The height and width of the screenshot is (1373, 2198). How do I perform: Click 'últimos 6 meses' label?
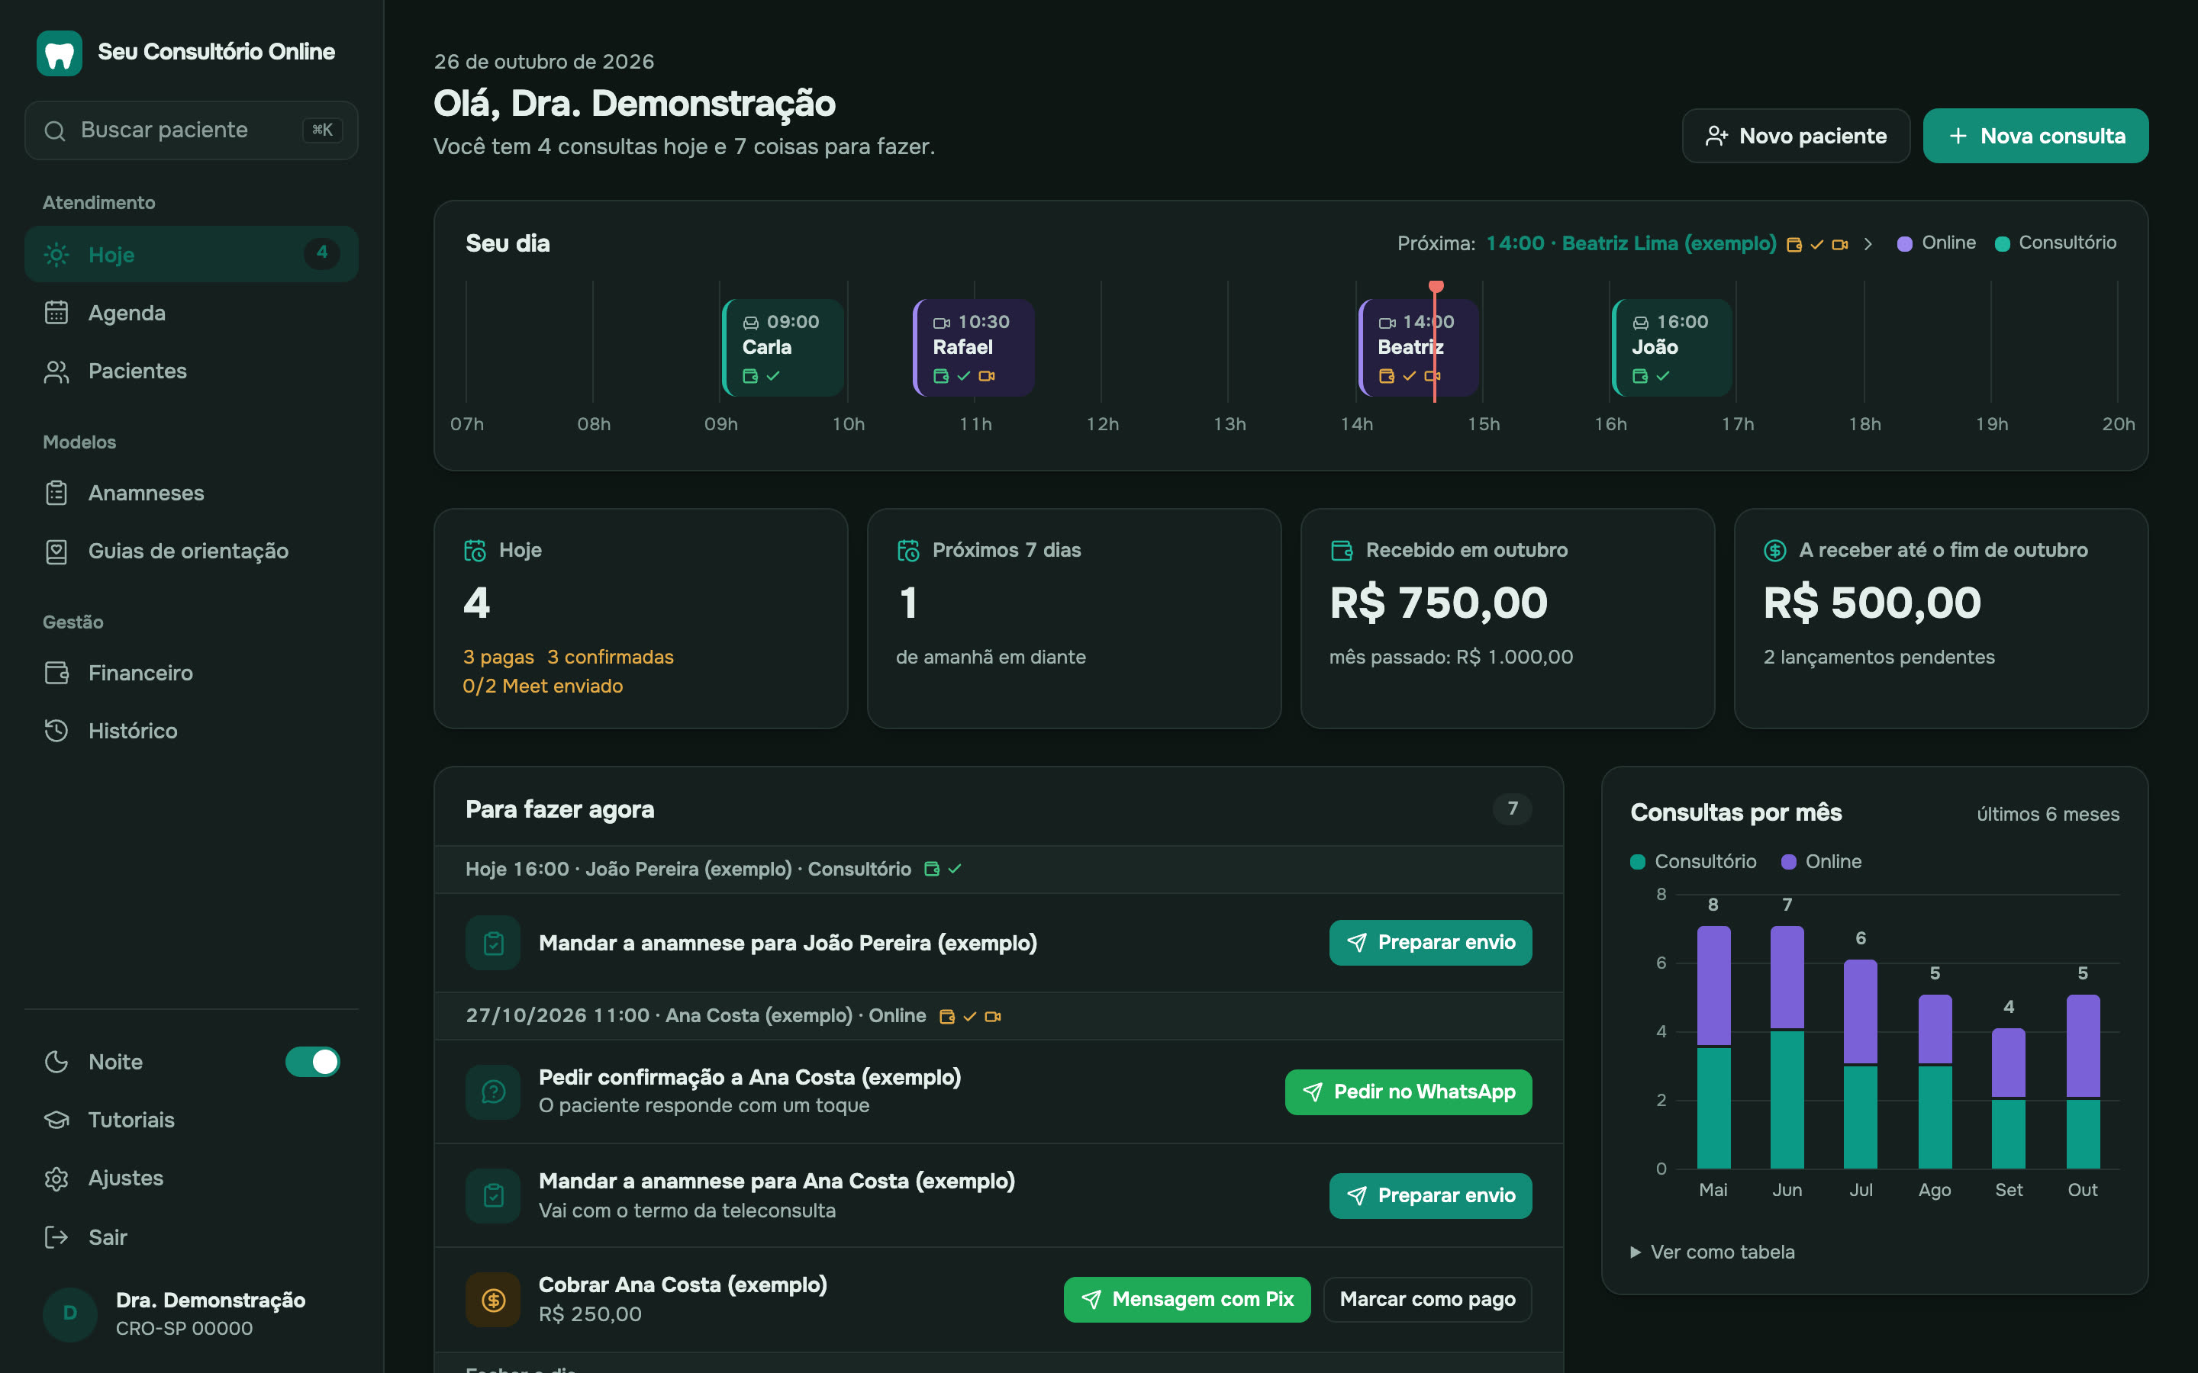(2047, 815)
